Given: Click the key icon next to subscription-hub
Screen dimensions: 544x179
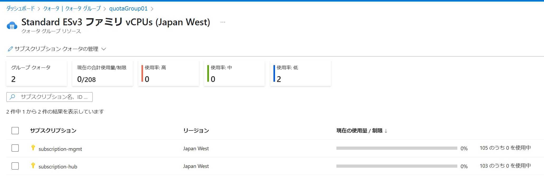Looking at the screenshot, I should (x=33, y=166).
